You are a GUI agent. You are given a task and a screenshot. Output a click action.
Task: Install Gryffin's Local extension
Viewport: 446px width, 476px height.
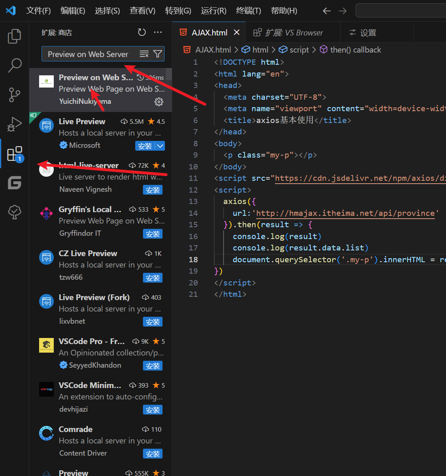[153, 234]
